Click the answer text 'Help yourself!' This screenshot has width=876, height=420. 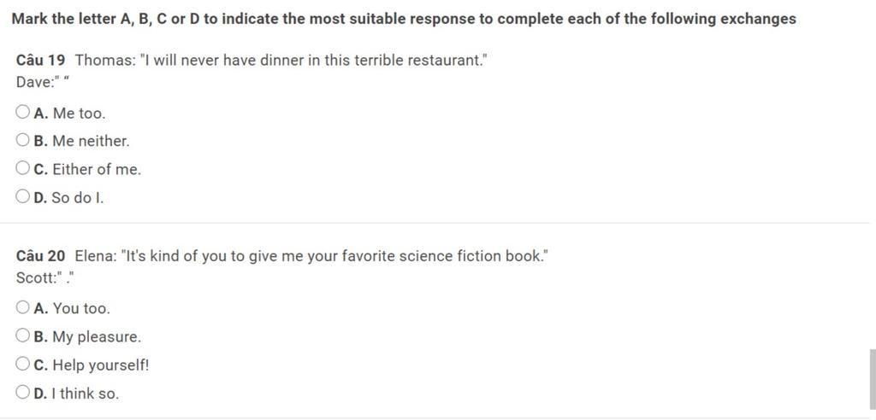101,366
